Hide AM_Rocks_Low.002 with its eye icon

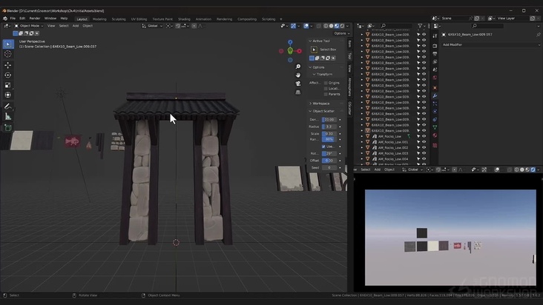(x=424, y=147)
